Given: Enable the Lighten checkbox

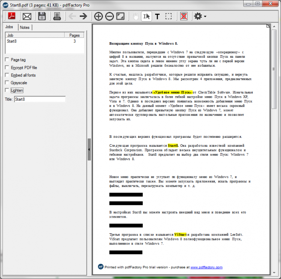Looking at the screenshot, I should pos(7,90).
